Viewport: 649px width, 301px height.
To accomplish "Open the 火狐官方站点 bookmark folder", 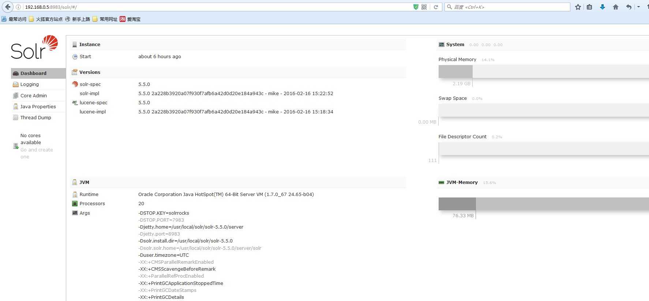I will [46, 19].
